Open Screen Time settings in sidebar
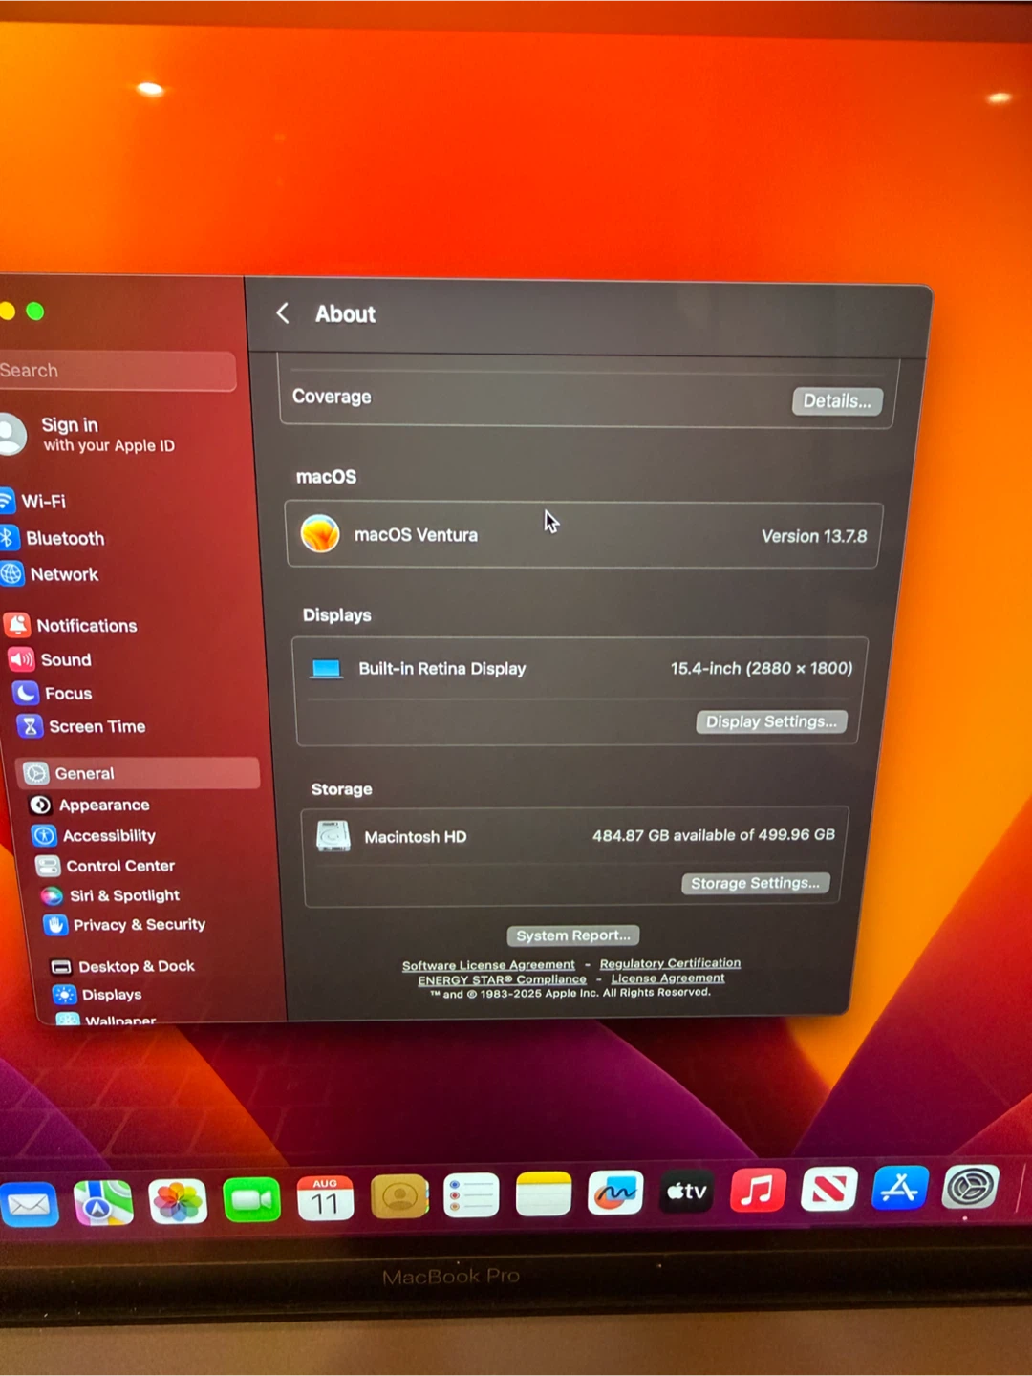This screenshot has height=1376, width=1032. tap(81, 726)
